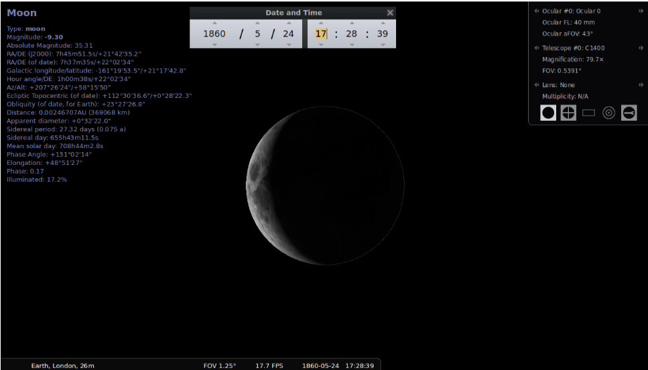Toggle the ocular view icon
The height and width of the screenshot is (370, 648).
point(548,113)
